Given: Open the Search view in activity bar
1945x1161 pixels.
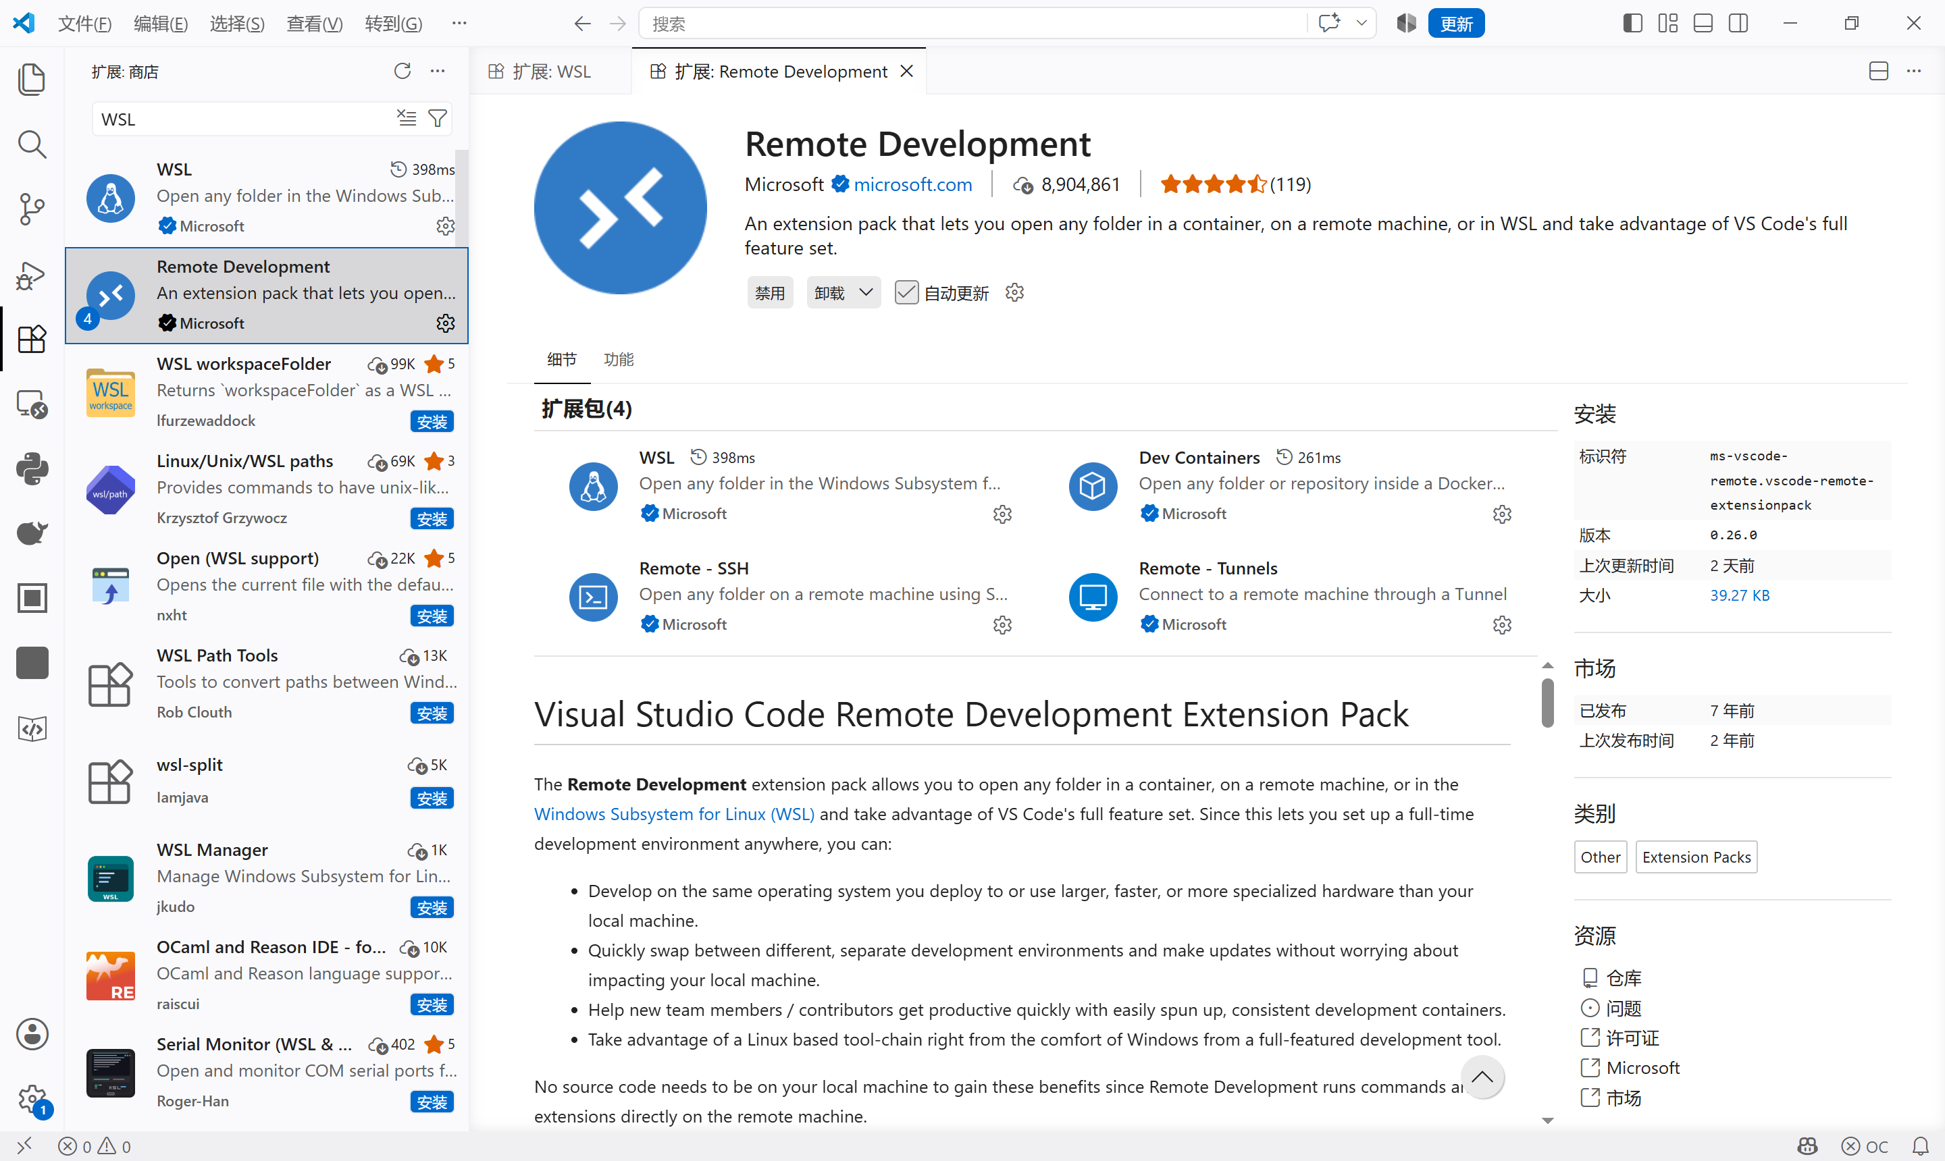Looking at the screenshot, I should click(x=32, y=144).
